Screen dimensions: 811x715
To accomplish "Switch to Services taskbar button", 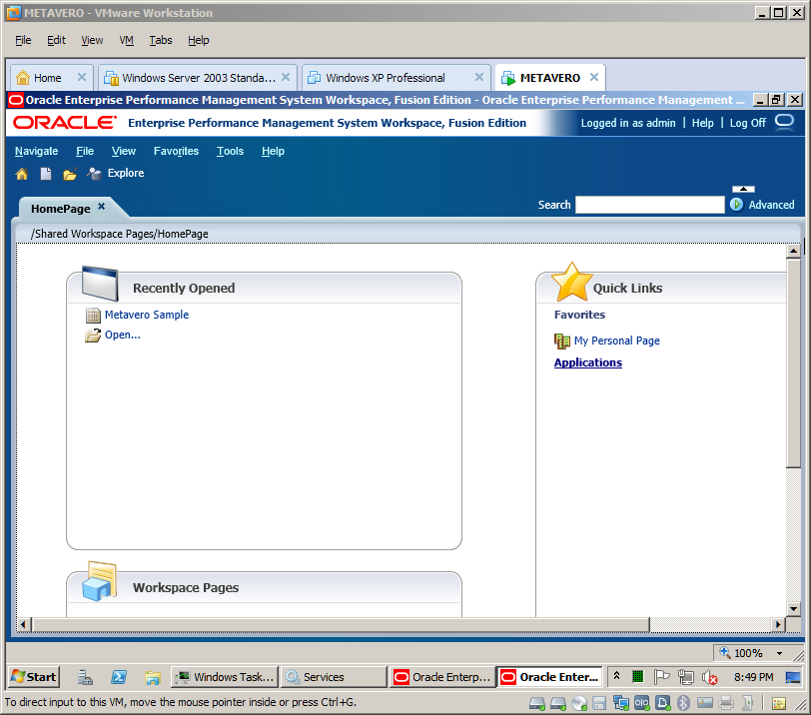I will click(334, 677).
